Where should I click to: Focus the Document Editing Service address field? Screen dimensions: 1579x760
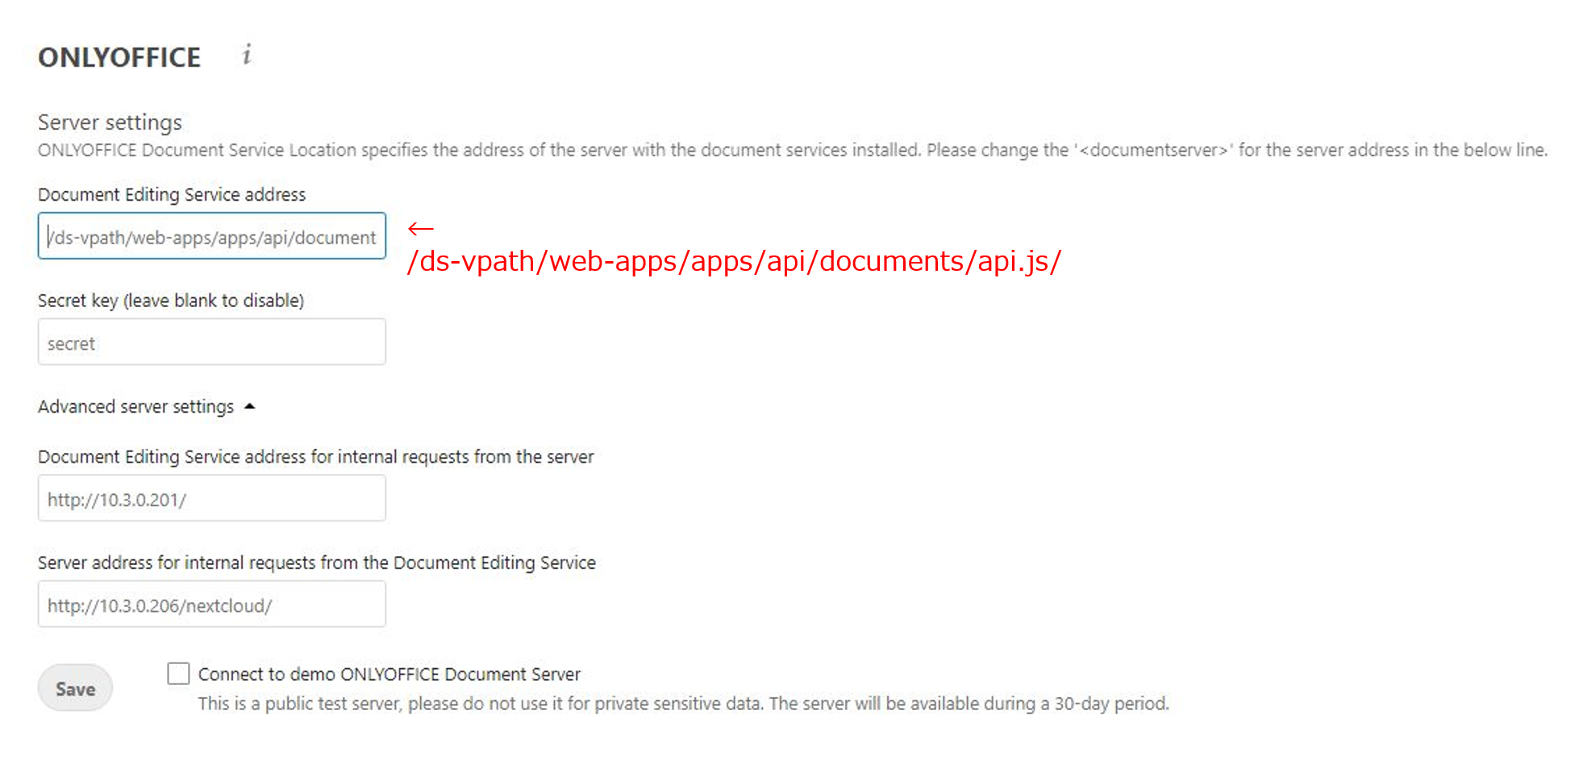pos(211,236)
